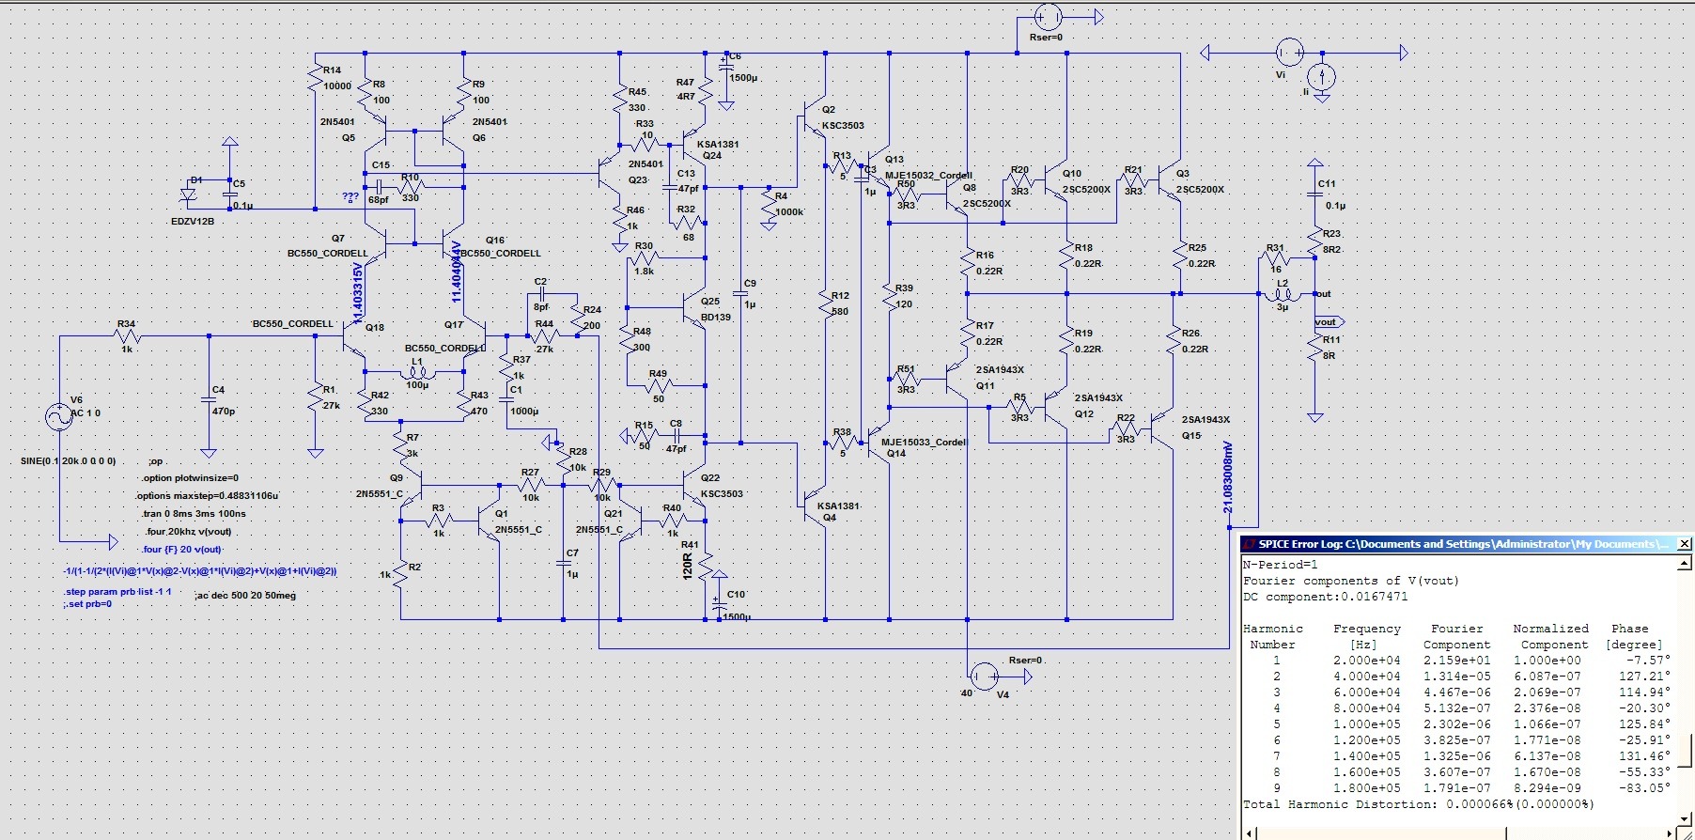Click error log horizontal scroll-left arrow

(x=1249, y=832)
